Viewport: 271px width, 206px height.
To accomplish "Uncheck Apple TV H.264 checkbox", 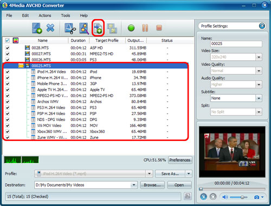I will (8, 89).
